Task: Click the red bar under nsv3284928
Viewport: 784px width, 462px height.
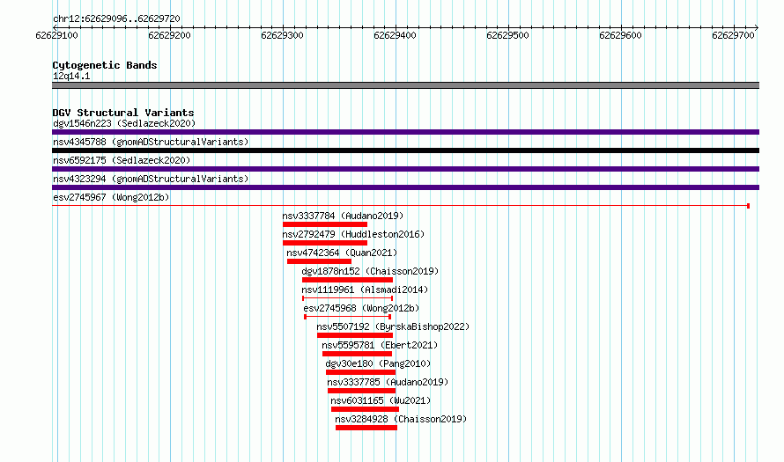Action: pos(366,428)
